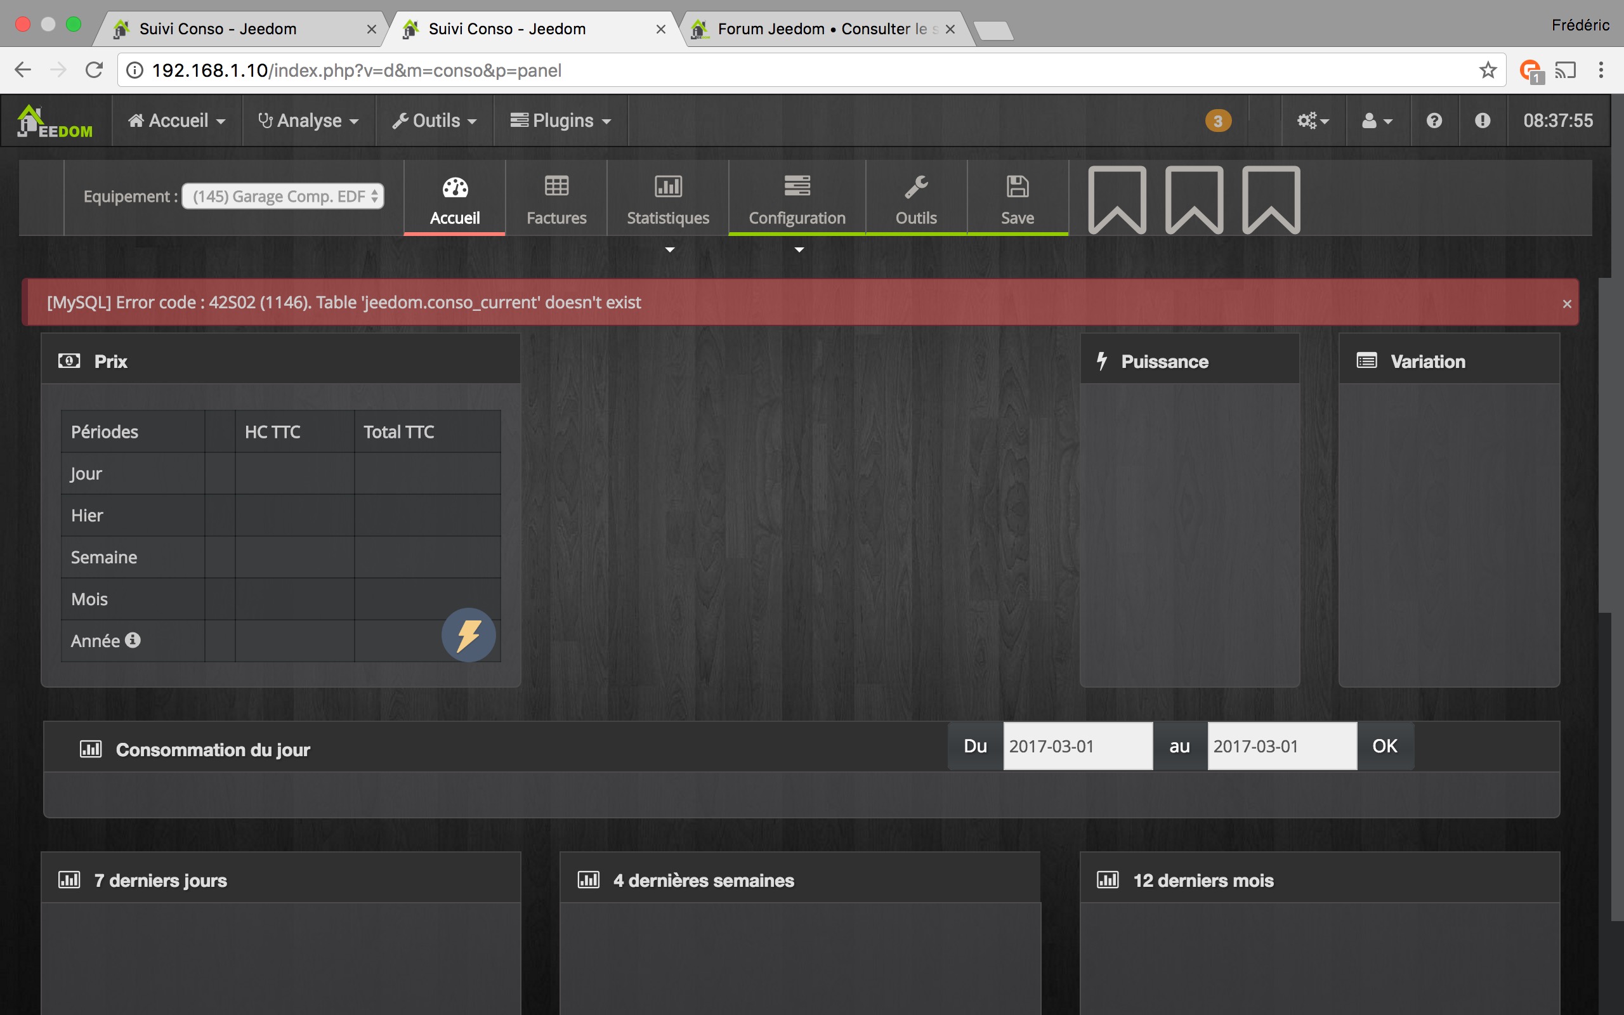Expand the arrow under Configuration
Viewport: 1624px width, 1015px height.
[799, 250]
